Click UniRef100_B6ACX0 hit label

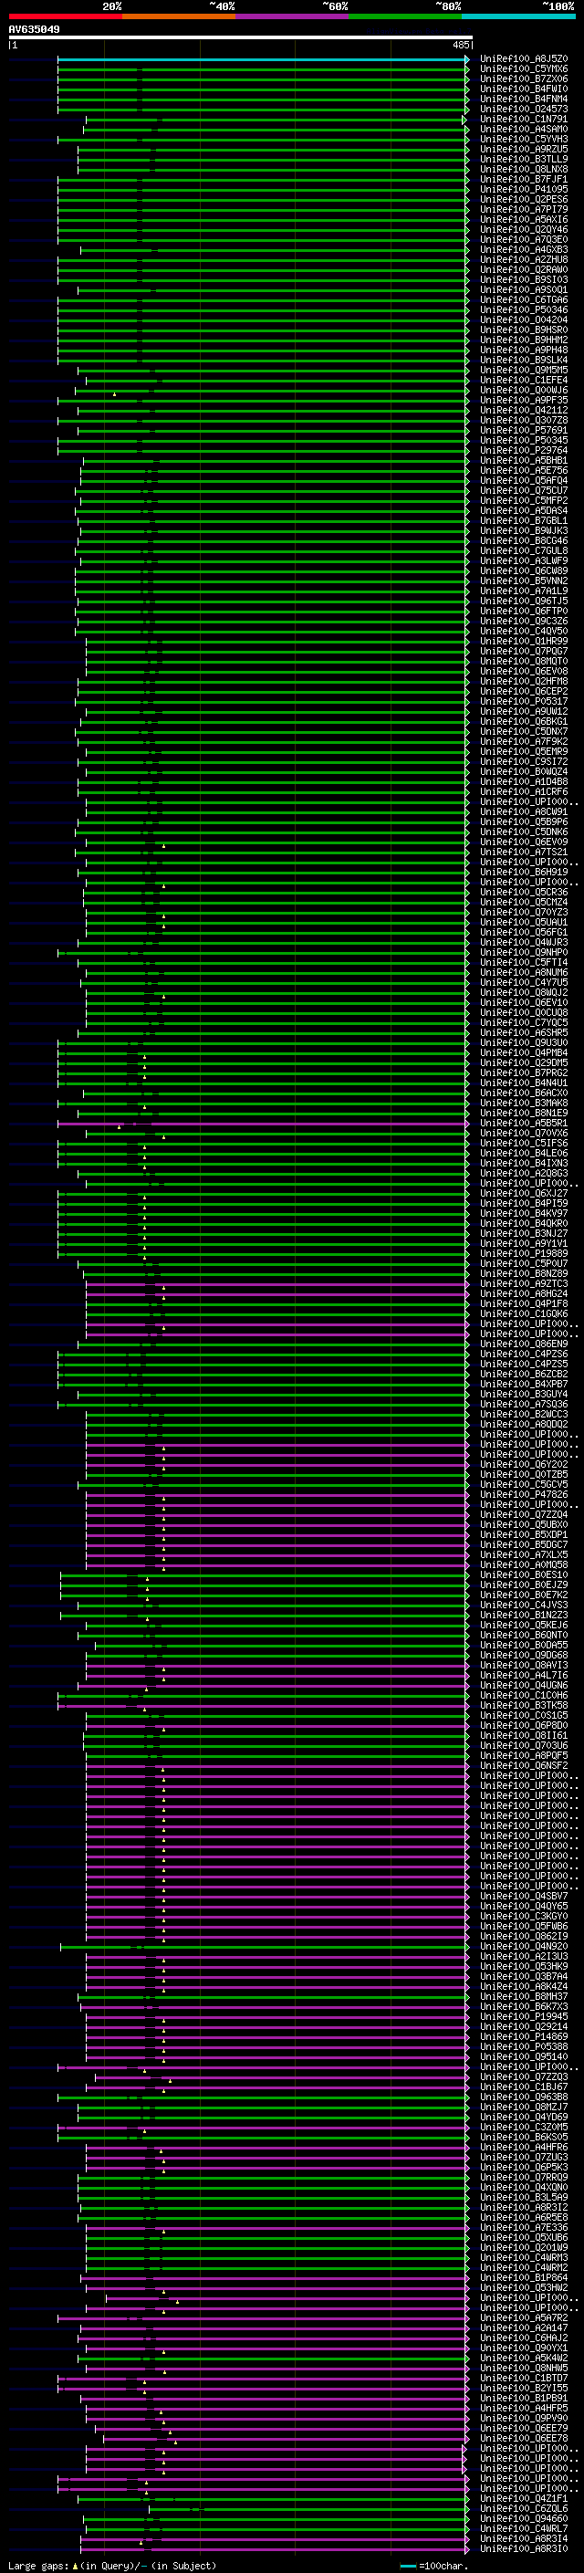pos(524,1093)
